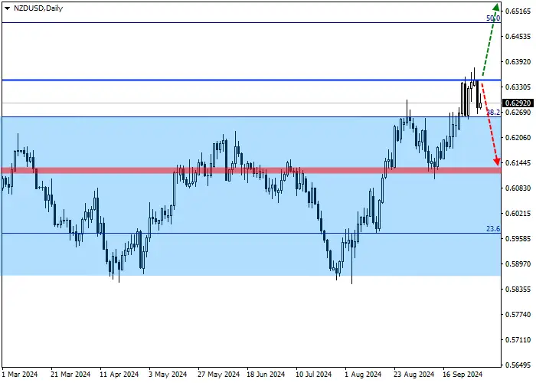Click price axis value 0.58970
The image size is (536, 383).
pos(518,264)
